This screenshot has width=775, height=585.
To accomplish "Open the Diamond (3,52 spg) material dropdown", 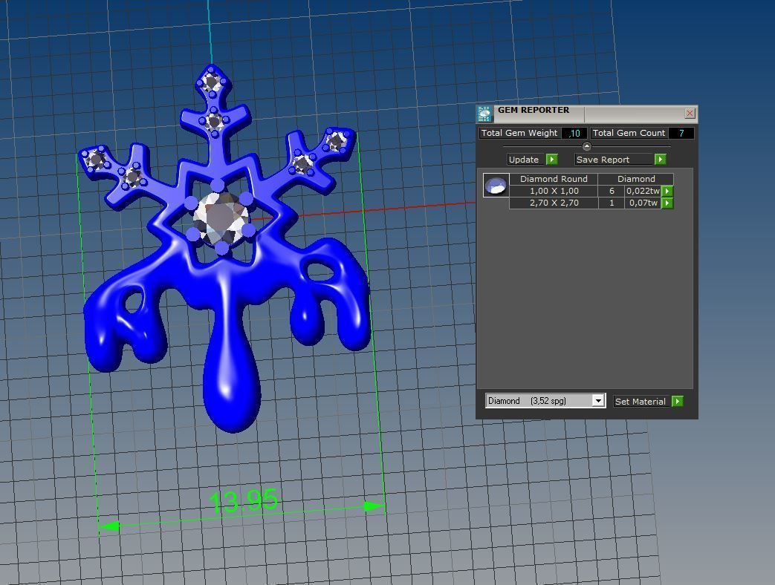I will [x=598, y=400].
